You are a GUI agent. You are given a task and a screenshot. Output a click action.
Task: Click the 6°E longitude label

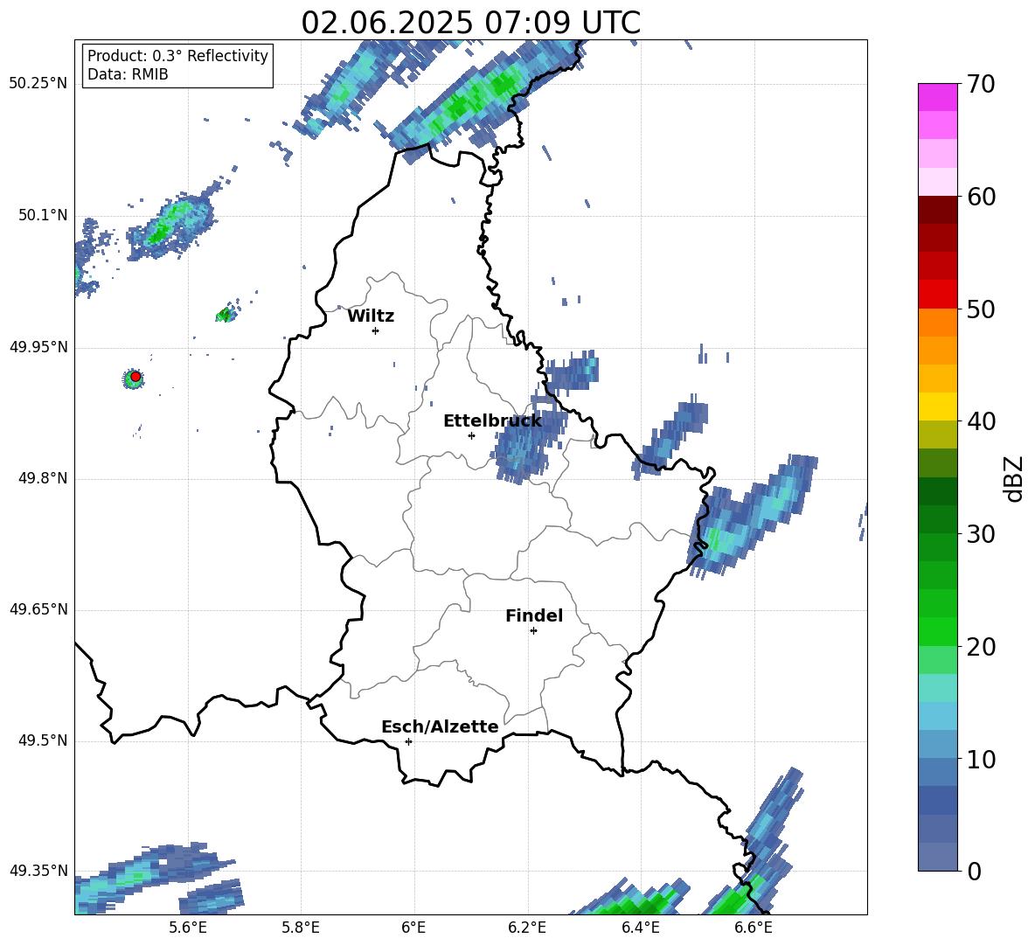(413, 928)
